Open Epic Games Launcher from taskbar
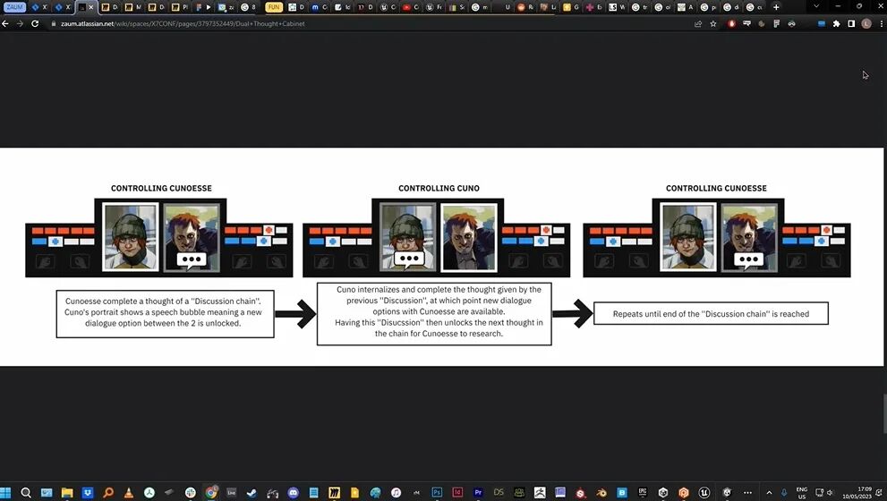 point(643,493)
